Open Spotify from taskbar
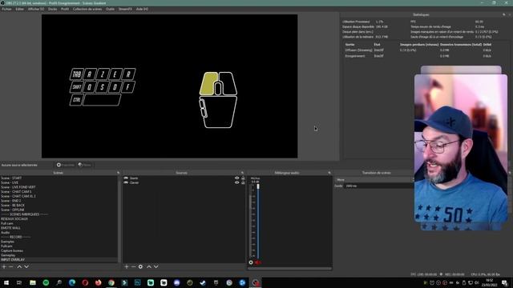This screenshot has height=288, width=513. click(46, 282)
